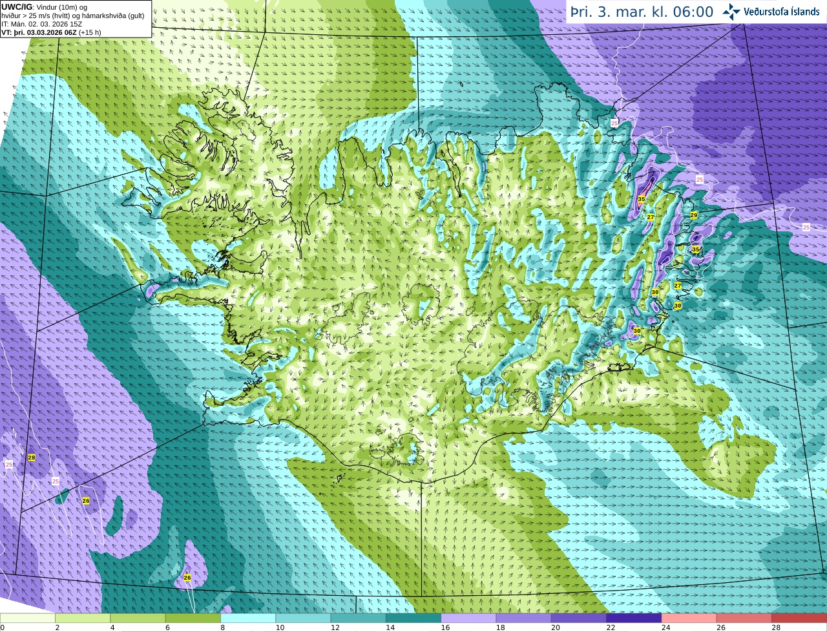Select the 6–8 m/s olive green legend swatch
The image size is (827, 632).
click(193, 618)
